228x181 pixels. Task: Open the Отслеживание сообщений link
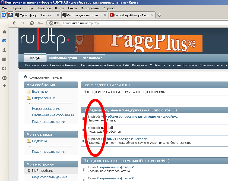coord(53,115)
